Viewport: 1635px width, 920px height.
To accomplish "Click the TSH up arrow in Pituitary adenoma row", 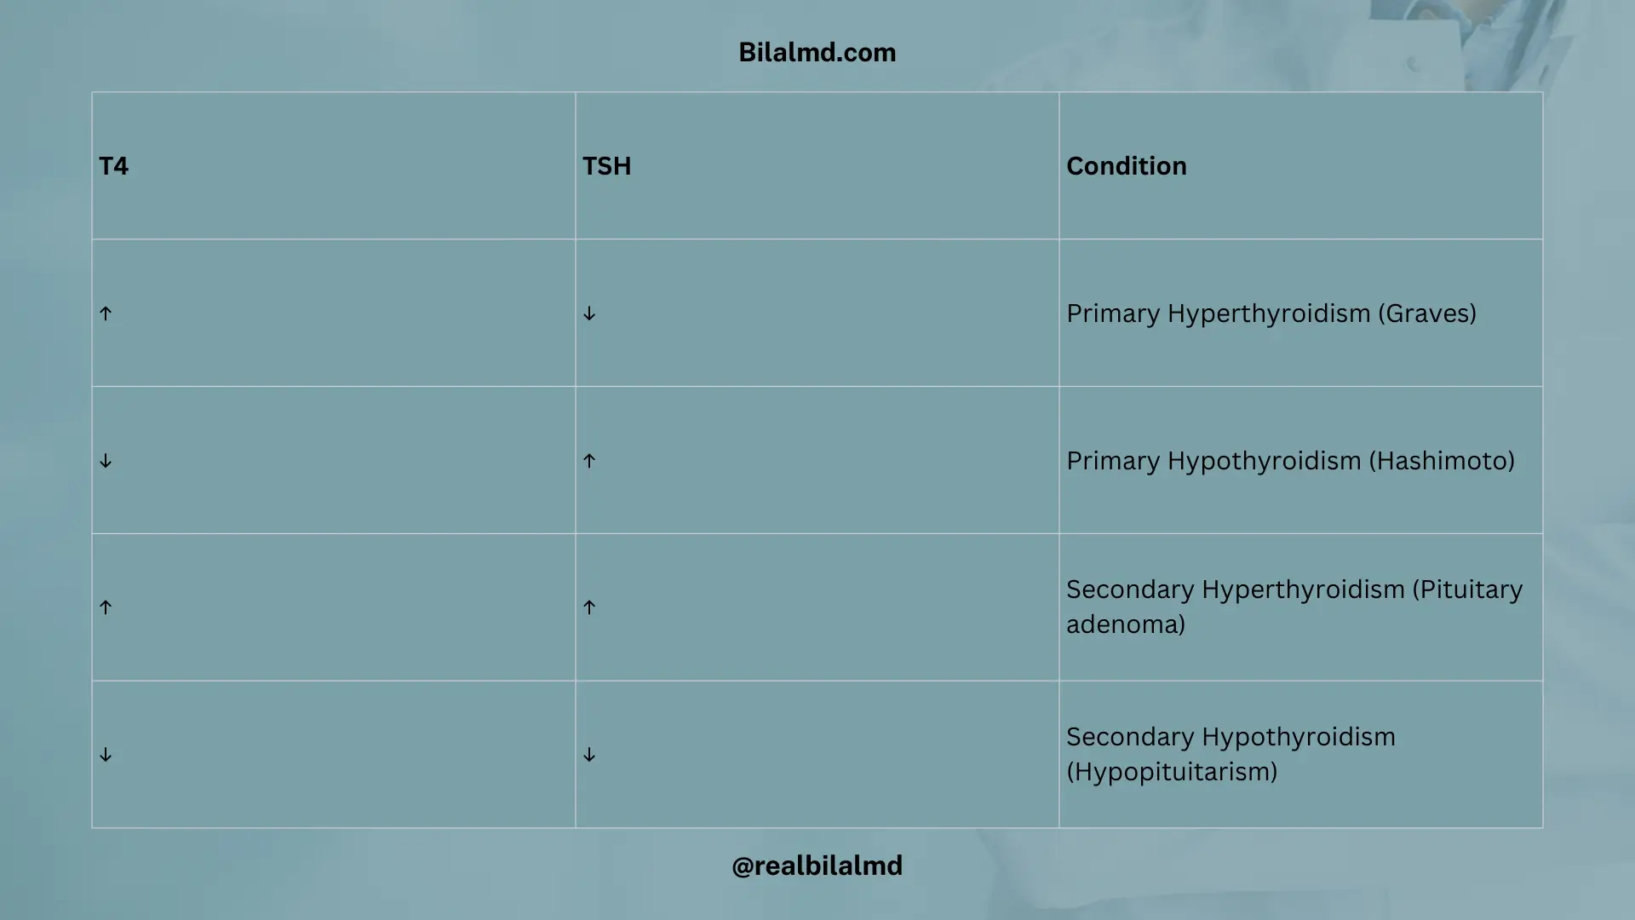I will [x=589, y=607].
